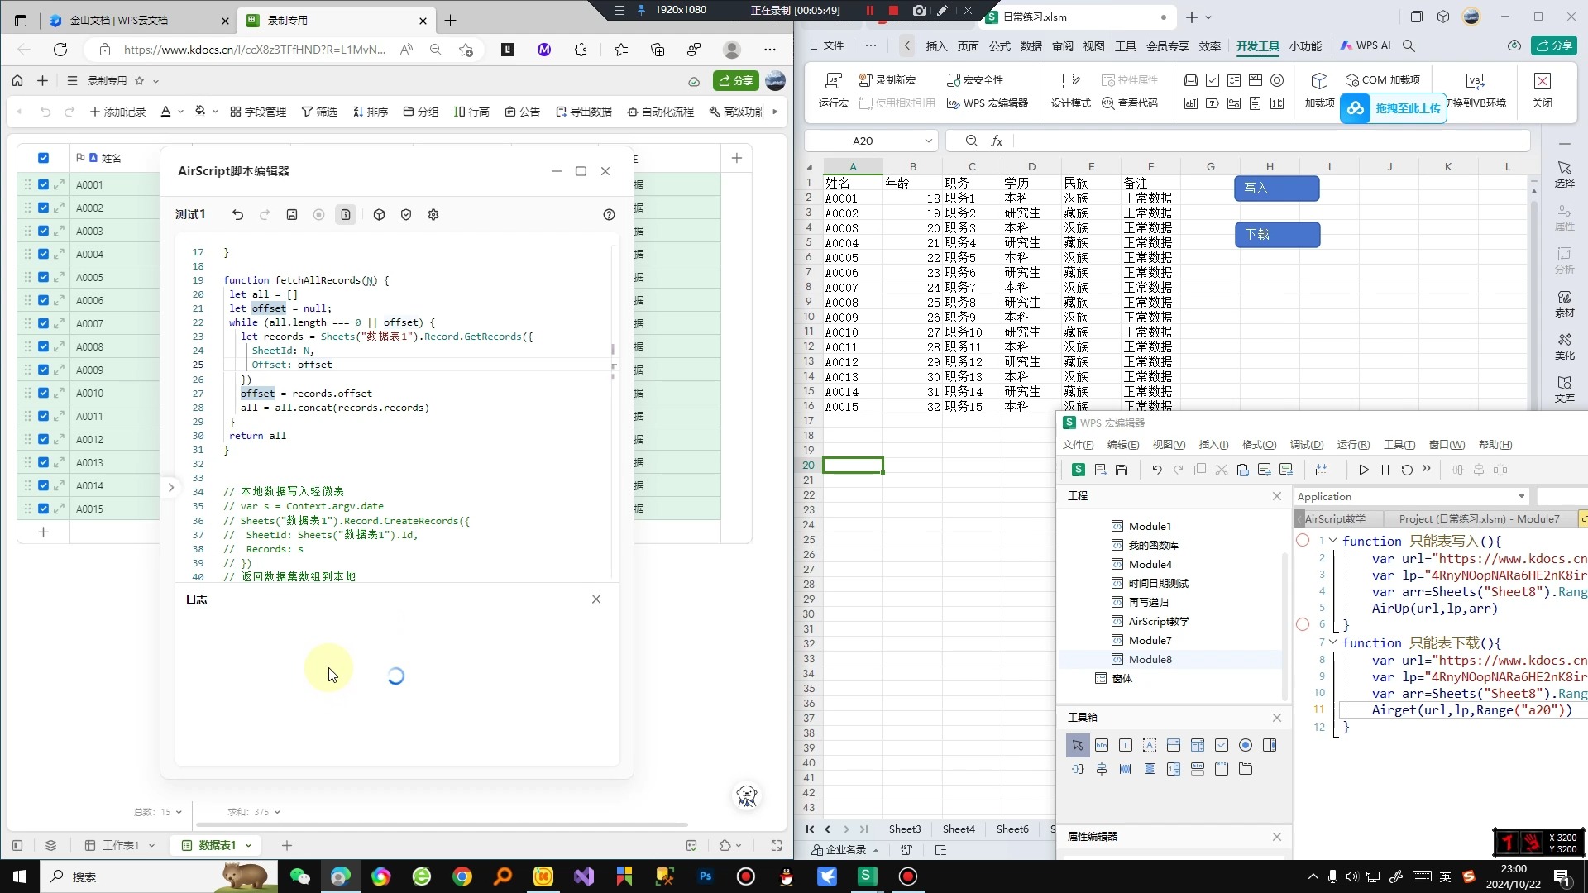Open 素材 in right sidebar
1588x893 pixels.
click(x=1564, y=303)
